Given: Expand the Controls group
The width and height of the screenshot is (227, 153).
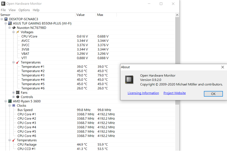Looking at the screenshot, I should point(14,97).
